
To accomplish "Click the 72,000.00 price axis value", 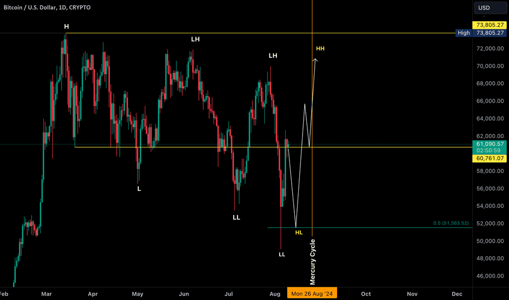I will click(490, 49).
